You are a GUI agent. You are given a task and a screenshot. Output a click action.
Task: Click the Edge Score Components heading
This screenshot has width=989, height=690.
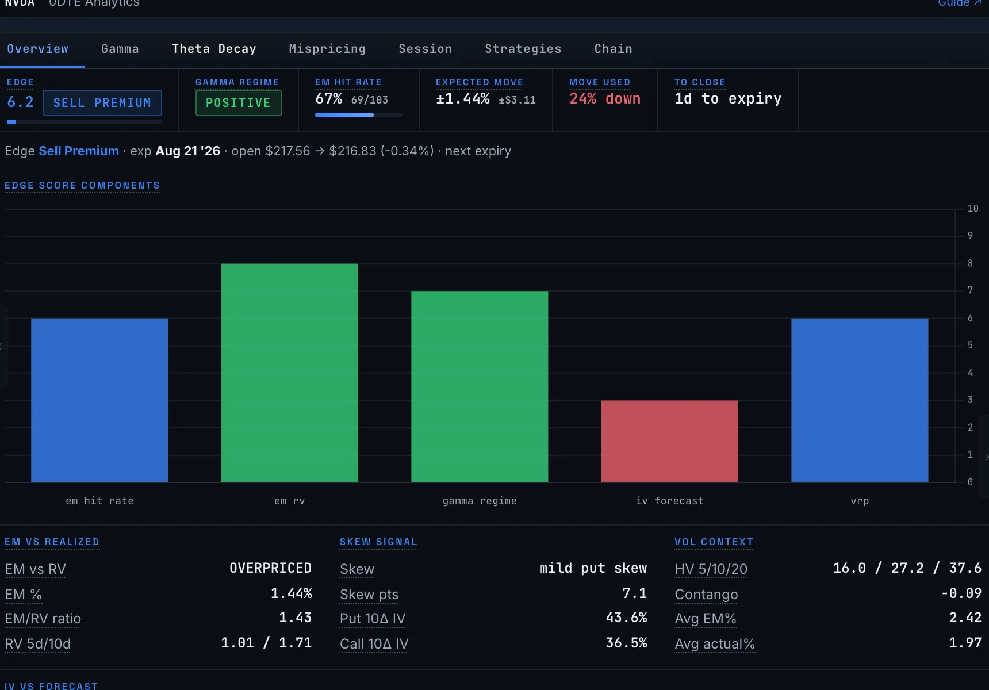(x=82, y=185)
